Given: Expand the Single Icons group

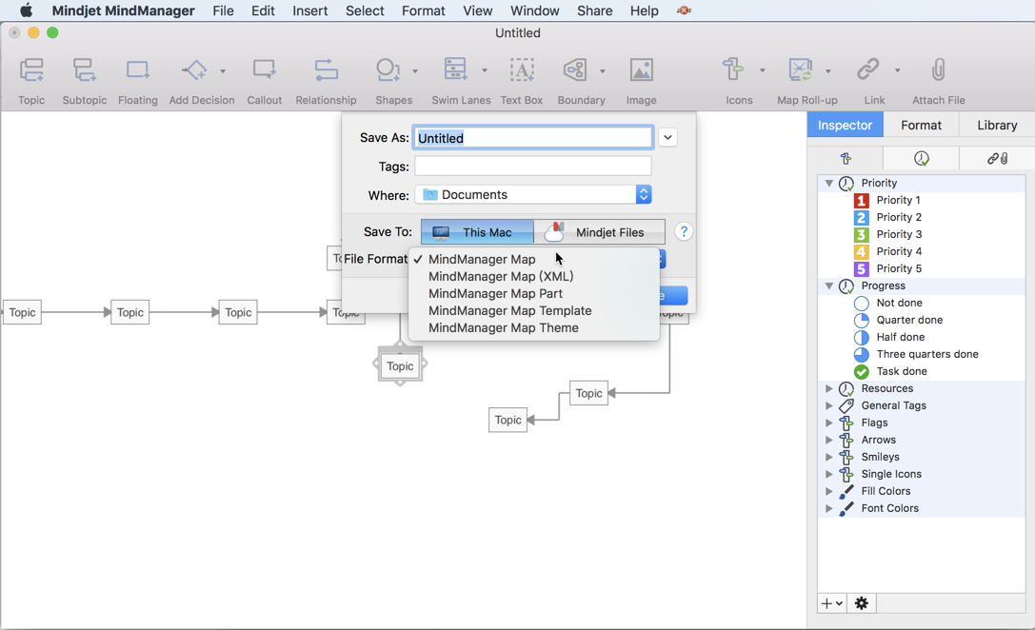Looking at the screenshot, I should pos(829,474).
